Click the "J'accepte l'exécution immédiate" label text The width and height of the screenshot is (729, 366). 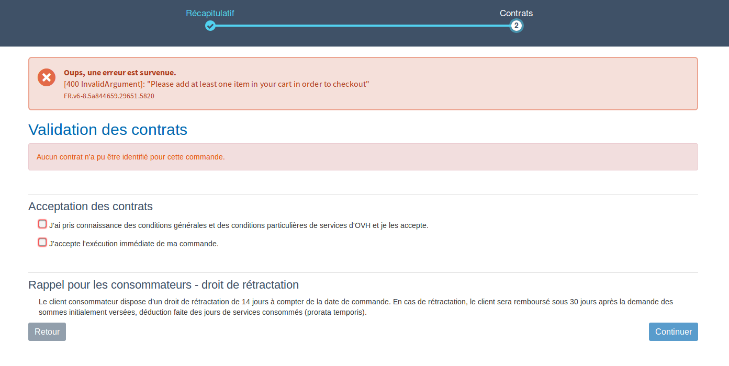134,244
